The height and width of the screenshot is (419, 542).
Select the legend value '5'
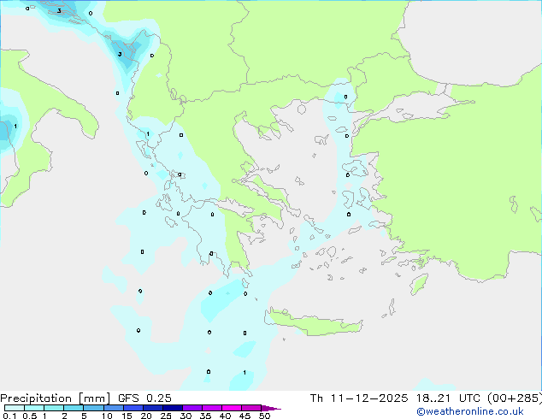tap(84, 416)
